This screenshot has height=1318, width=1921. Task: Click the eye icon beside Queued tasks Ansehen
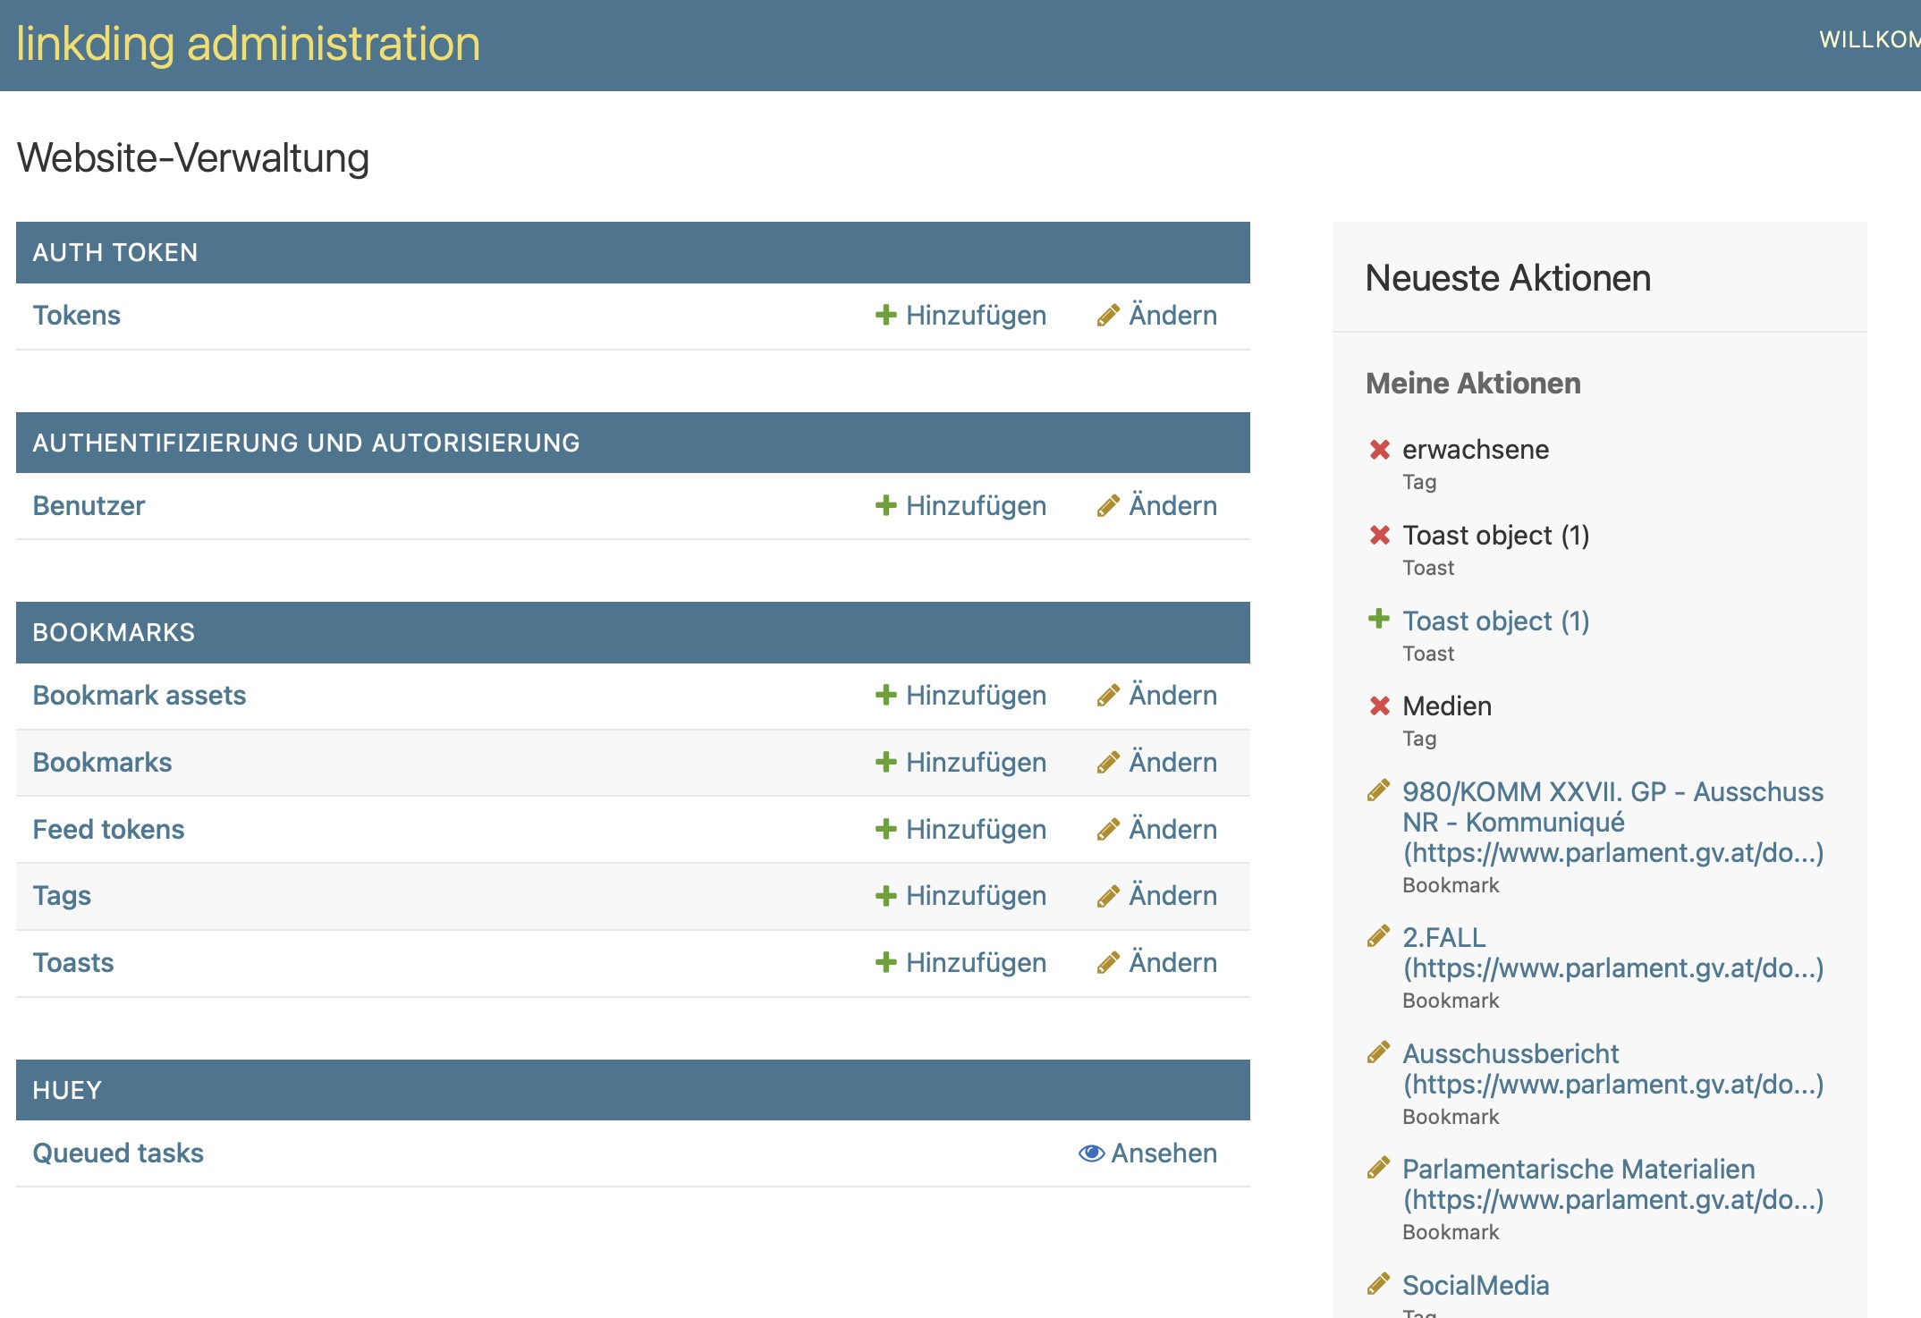pyautogui.click(x=1091, y=1153)
